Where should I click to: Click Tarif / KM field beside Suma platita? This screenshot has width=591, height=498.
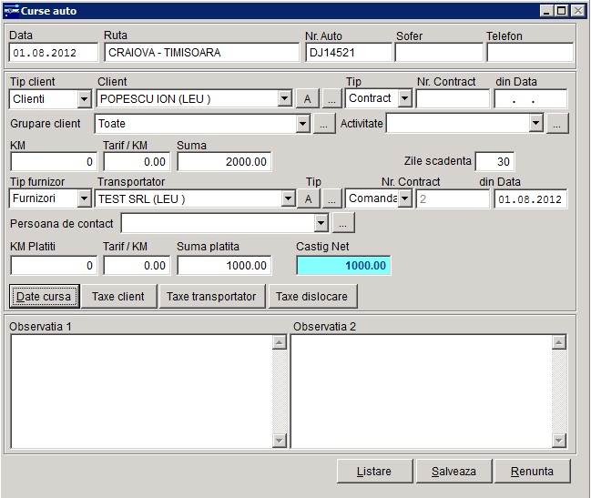[x=137, y=266]
